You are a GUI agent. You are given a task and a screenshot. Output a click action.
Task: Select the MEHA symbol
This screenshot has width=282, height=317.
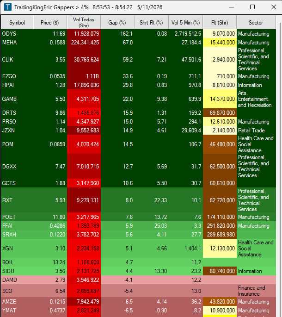click(x=10, y=43)
